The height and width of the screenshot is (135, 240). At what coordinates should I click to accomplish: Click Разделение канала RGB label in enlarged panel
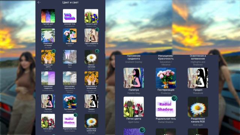pos(198,120)
